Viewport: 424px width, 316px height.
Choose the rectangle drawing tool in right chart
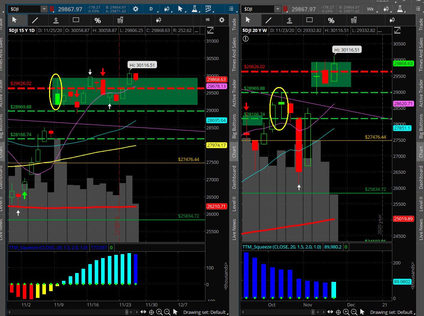[309, 20]
